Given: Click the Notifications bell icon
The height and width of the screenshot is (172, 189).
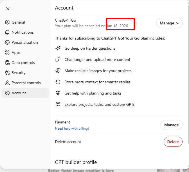Looking at the screenshot, I should [7, 32].
